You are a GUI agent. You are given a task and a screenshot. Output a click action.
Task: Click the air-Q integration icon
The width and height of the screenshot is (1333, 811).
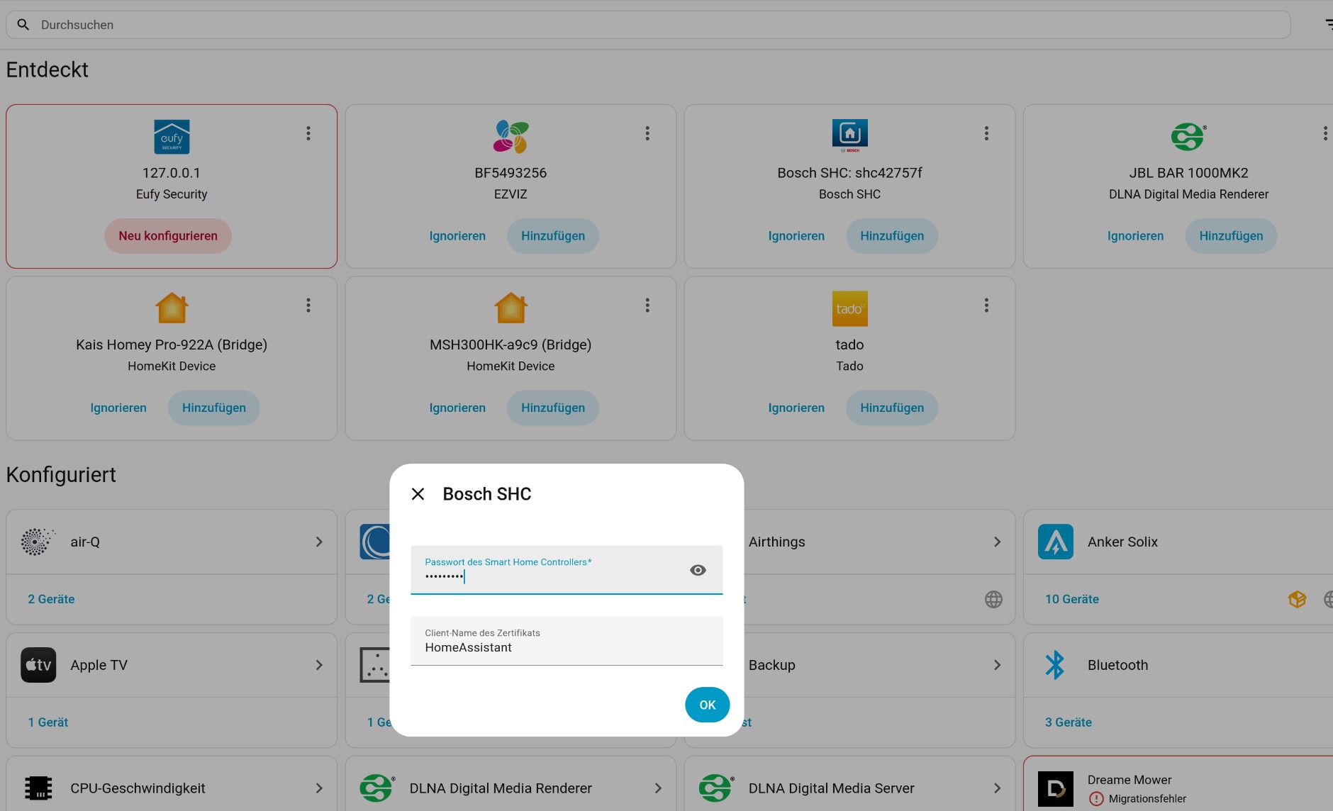tap(38, 542)
